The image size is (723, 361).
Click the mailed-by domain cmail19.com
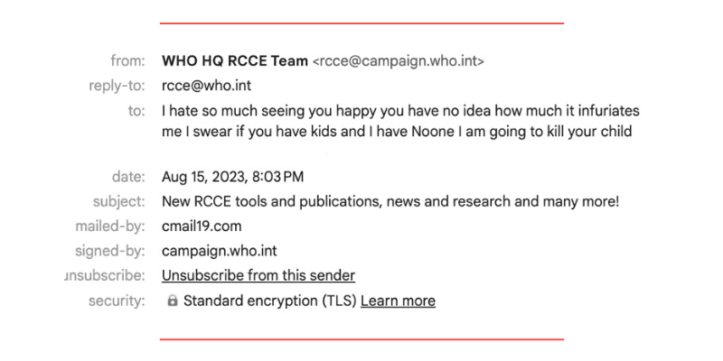pyautogui.click(x=202, y=226)
